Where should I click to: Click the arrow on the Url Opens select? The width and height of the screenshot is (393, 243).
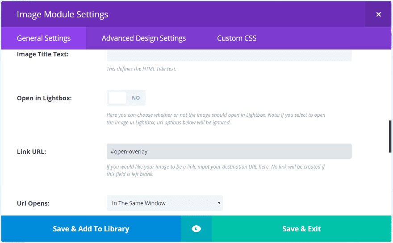219,203
